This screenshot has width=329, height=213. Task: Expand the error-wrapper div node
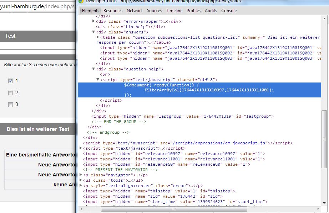point(93,21)
